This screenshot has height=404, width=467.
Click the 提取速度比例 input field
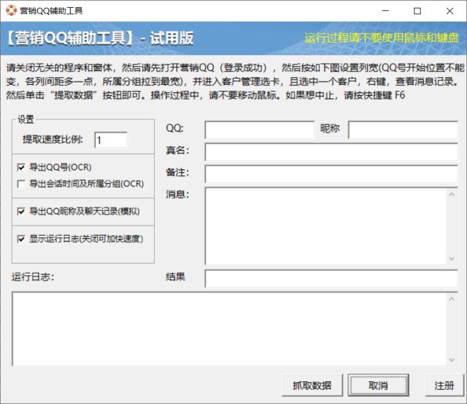click(111, 140)
